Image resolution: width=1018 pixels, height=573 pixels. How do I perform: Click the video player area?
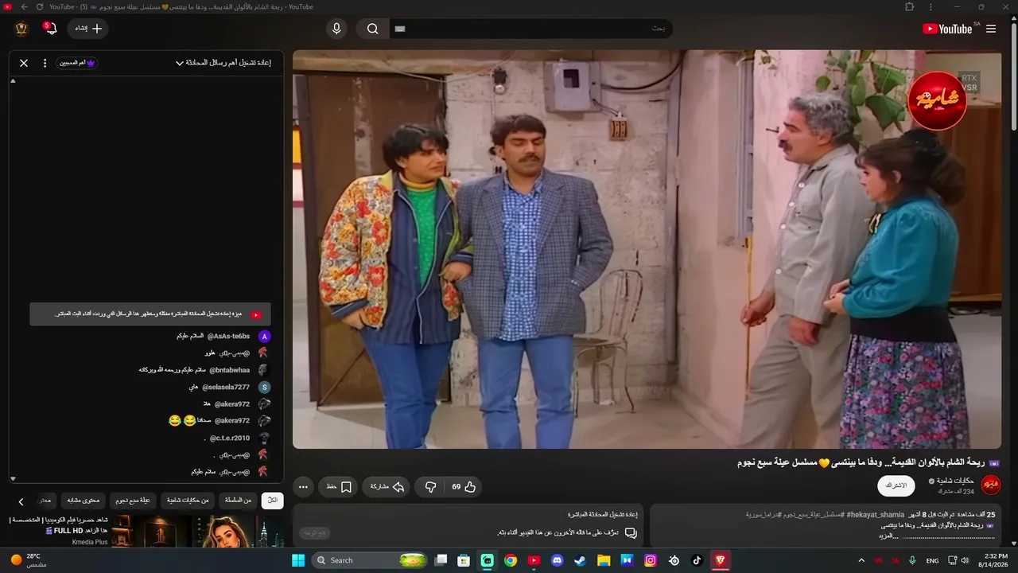[x=647, y=249]
